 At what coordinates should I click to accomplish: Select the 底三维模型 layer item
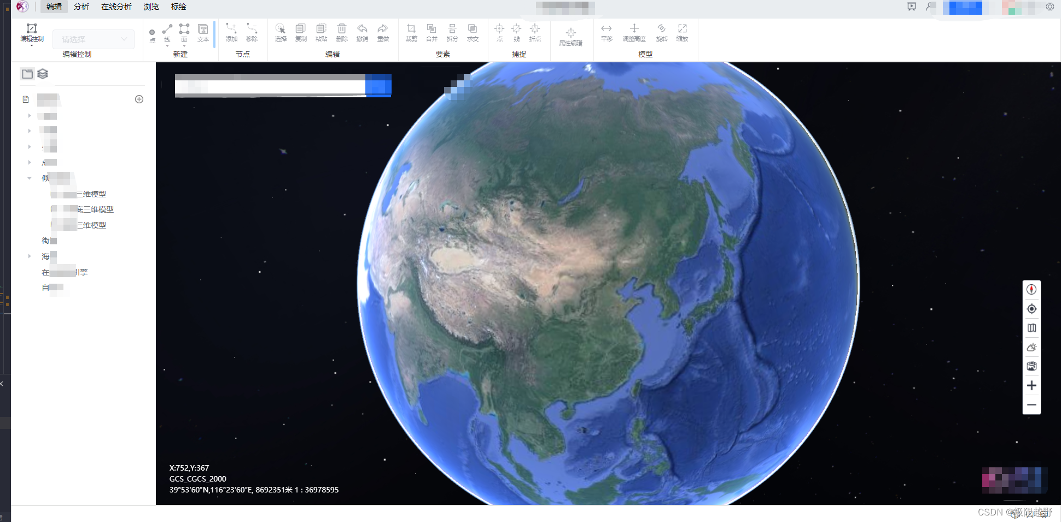[83, 209]
